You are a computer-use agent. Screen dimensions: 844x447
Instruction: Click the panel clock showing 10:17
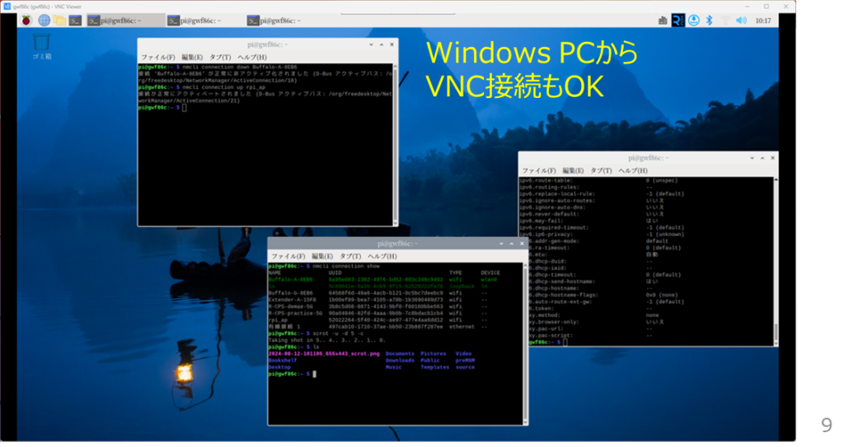(764, 20)
